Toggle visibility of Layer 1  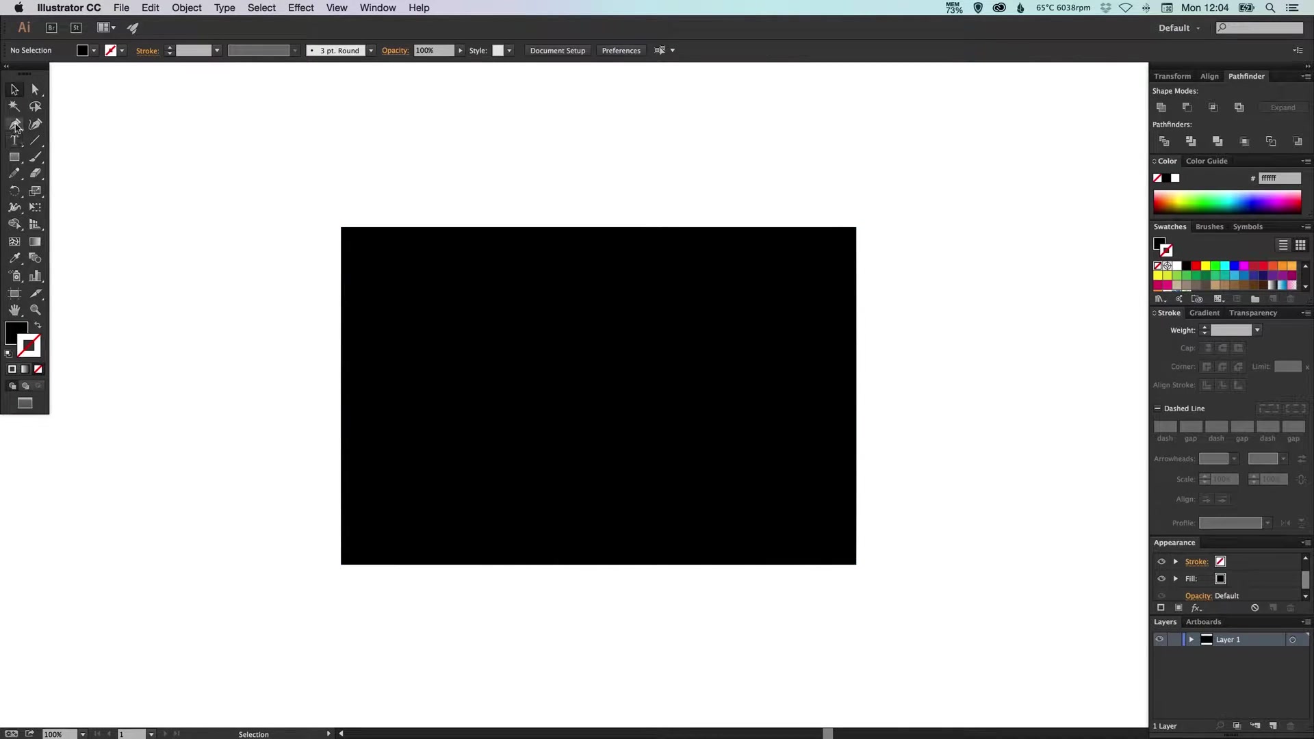pyautogui.click(x=1159, y=640)
